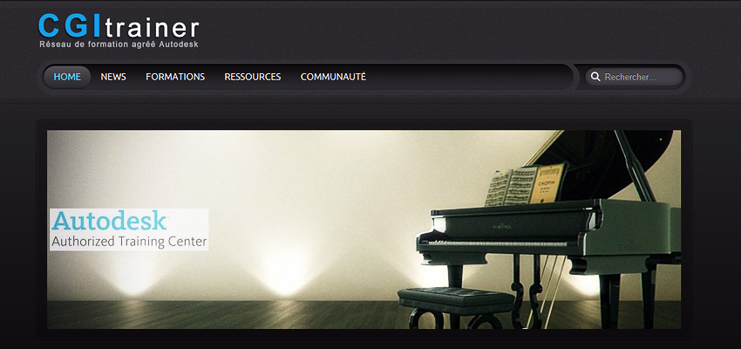
Task: Go to the FORMATIONS menu
Action: [175, 77]
